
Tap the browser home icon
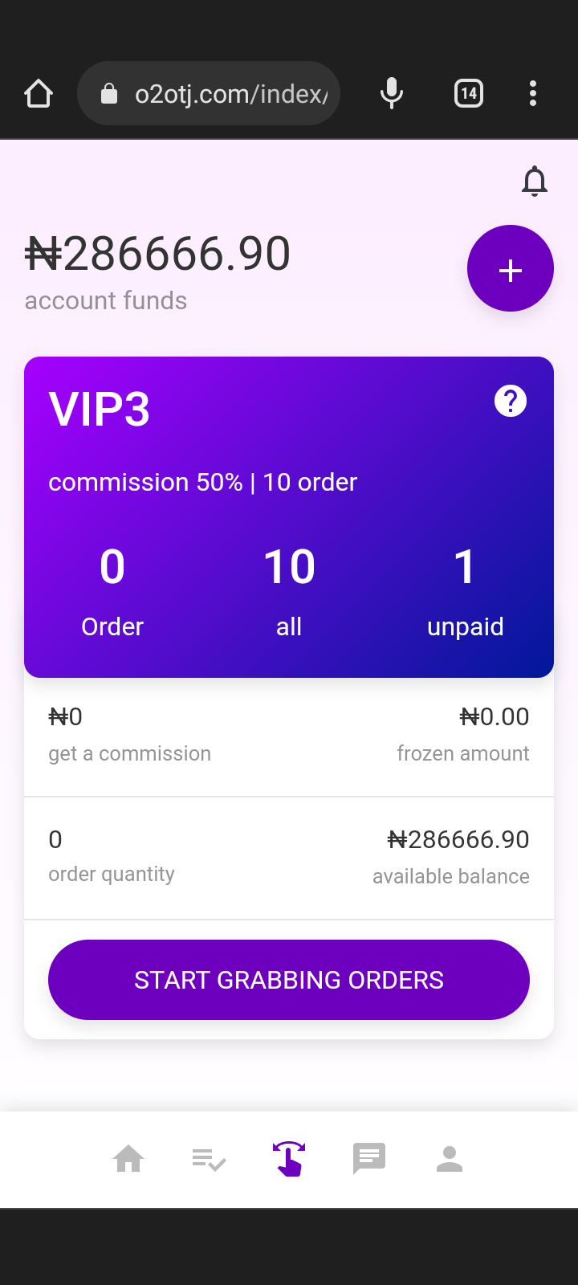coord(39,94)
